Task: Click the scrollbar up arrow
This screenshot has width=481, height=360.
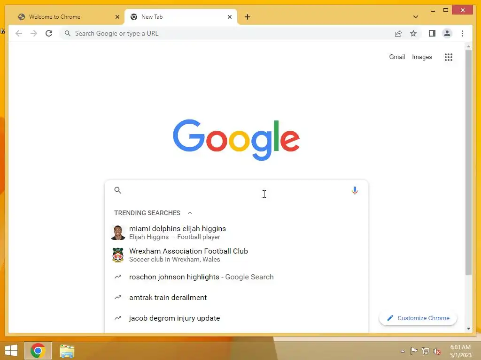Action: pos(468,46)
